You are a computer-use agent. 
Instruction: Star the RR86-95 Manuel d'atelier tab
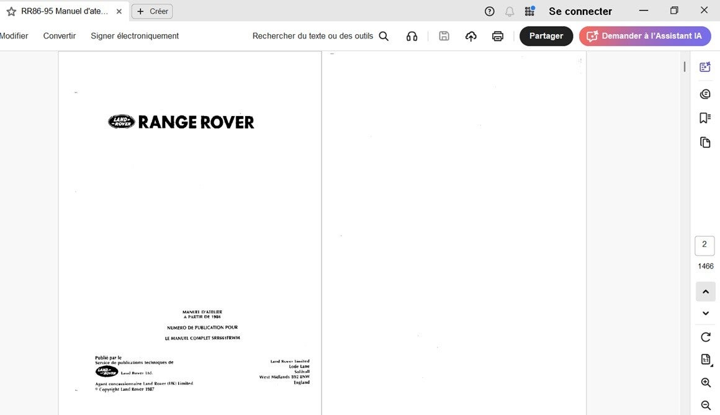pyautogui.click(x=11, y=12)
